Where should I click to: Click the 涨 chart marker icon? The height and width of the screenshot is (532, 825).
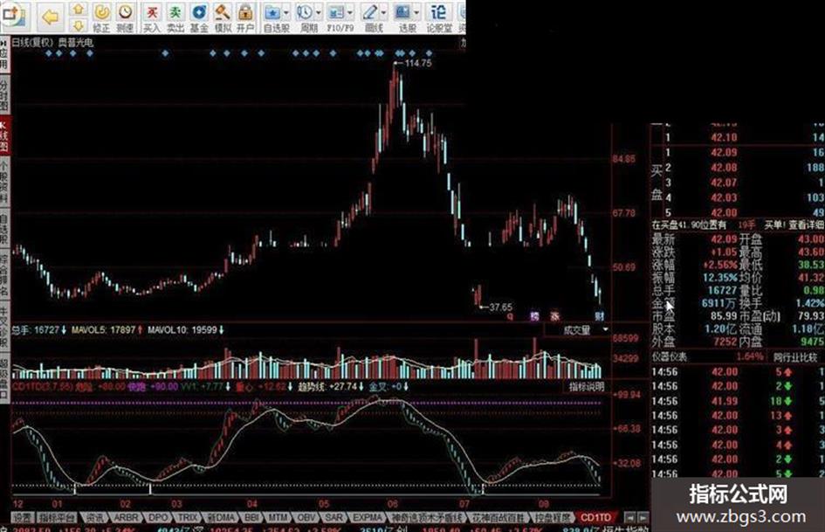click(x=554, y=316)
